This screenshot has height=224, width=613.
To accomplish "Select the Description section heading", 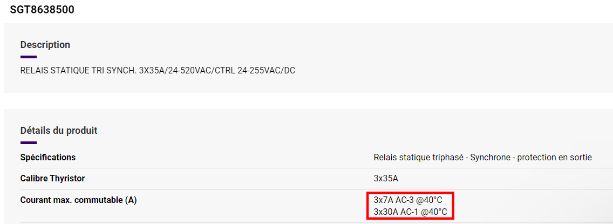I will pyautogui.click(x=45, y=45).
